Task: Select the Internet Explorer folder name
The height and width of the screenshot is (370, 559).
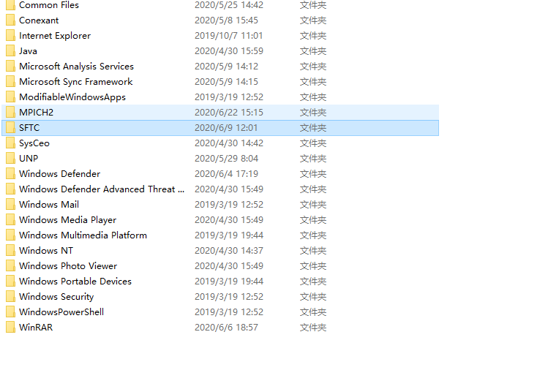Action: (x=55, y=36)
